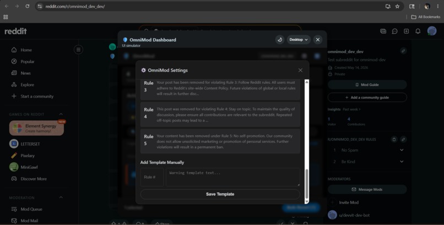
Task: Click the browser forward arrow
Action: (17, 6)
